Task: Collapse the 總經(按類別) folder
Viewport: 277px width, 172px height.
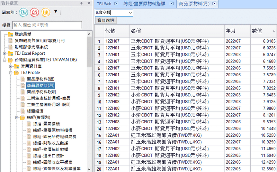Action: tap(16, 118)
